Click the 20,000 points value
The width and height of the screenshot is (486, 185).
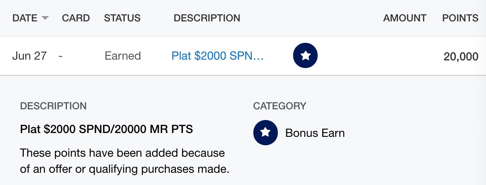coord(461,57)
